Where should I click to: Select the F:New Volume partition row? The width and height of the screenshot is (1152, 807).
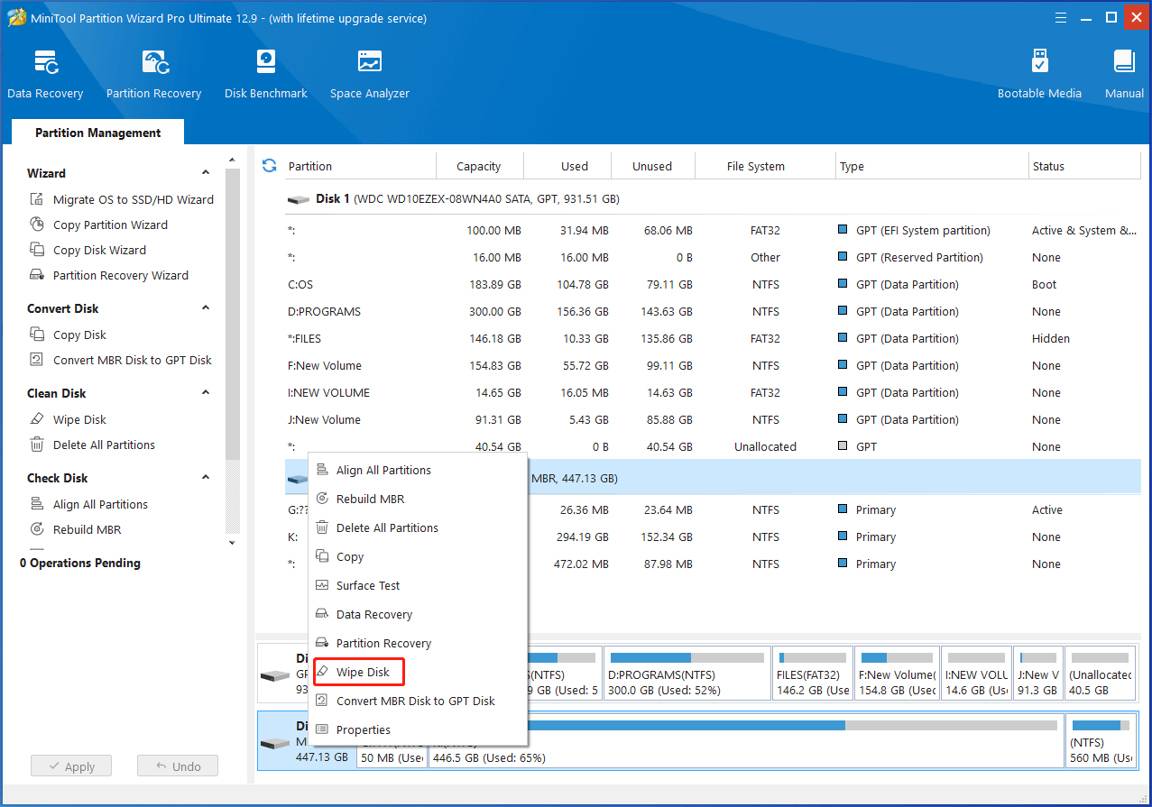pos(712,365)
